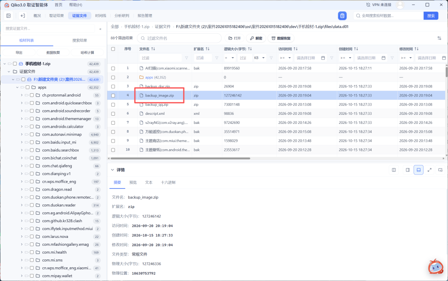The image size is (448, 281).
Task: Click the filter funnel icon in 文件名 column
Action: (x=187, y=58)
